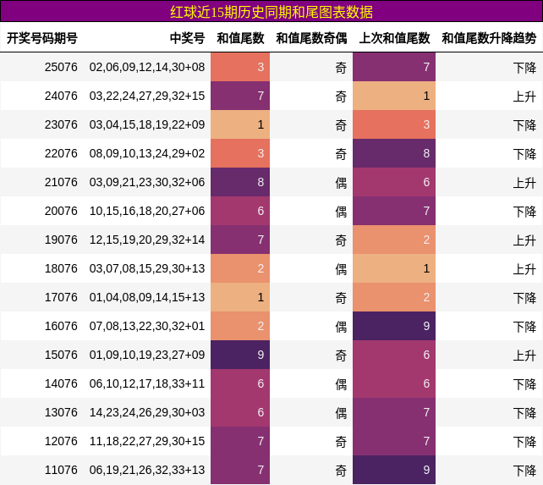Click the 下降 trend cell for issue 13076
543x485 pixels.
point(524,412)
